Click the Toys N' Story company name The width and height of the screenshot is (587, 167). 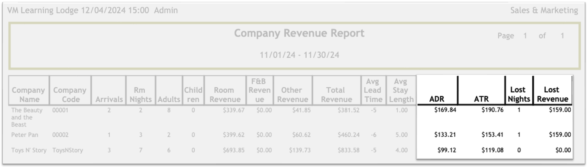(29, 150)
